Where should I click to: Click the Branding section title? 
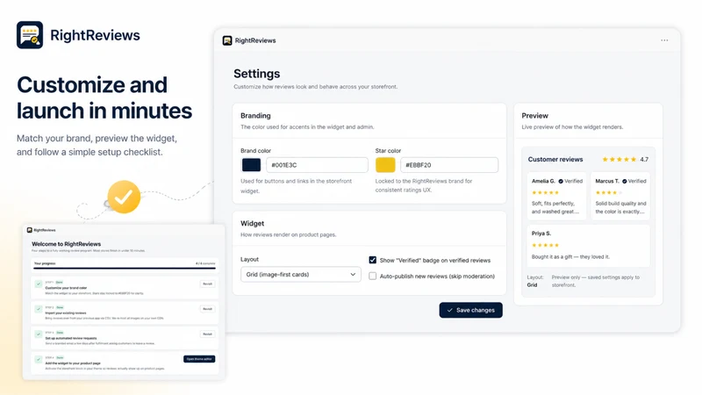click(255, 116)
